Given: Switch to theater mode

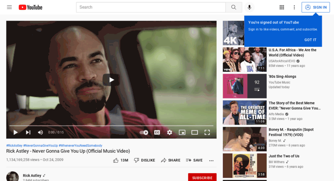Looking at the screenshot, I should (194, 132).
